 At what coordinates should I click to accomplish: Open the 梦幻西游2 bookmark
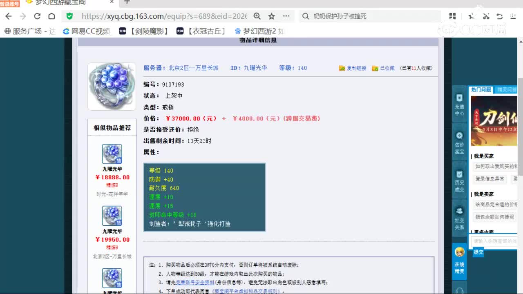click(x=260, y=31)
